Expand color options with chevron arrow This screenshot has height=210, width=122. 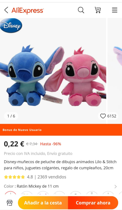116,186
